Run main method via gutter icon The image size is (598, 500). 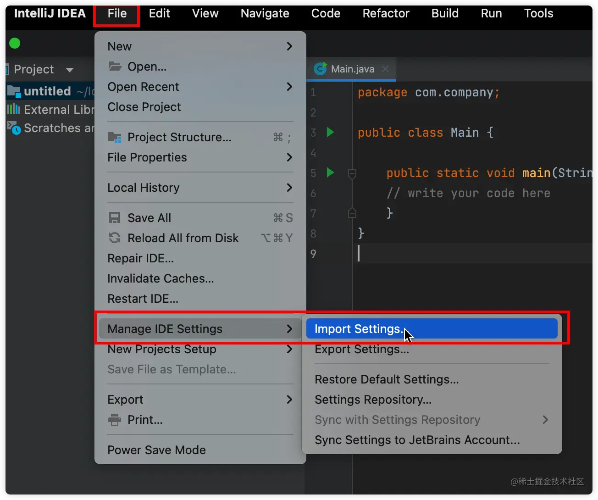pos(330,173)
